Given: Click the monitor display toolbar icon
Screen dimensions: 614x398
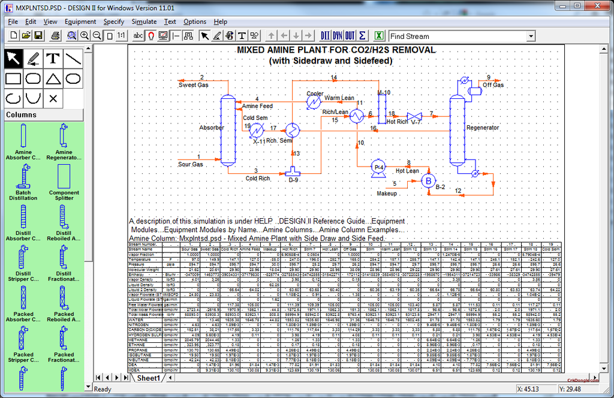Looking at the screenshot, I should (163, 35).
